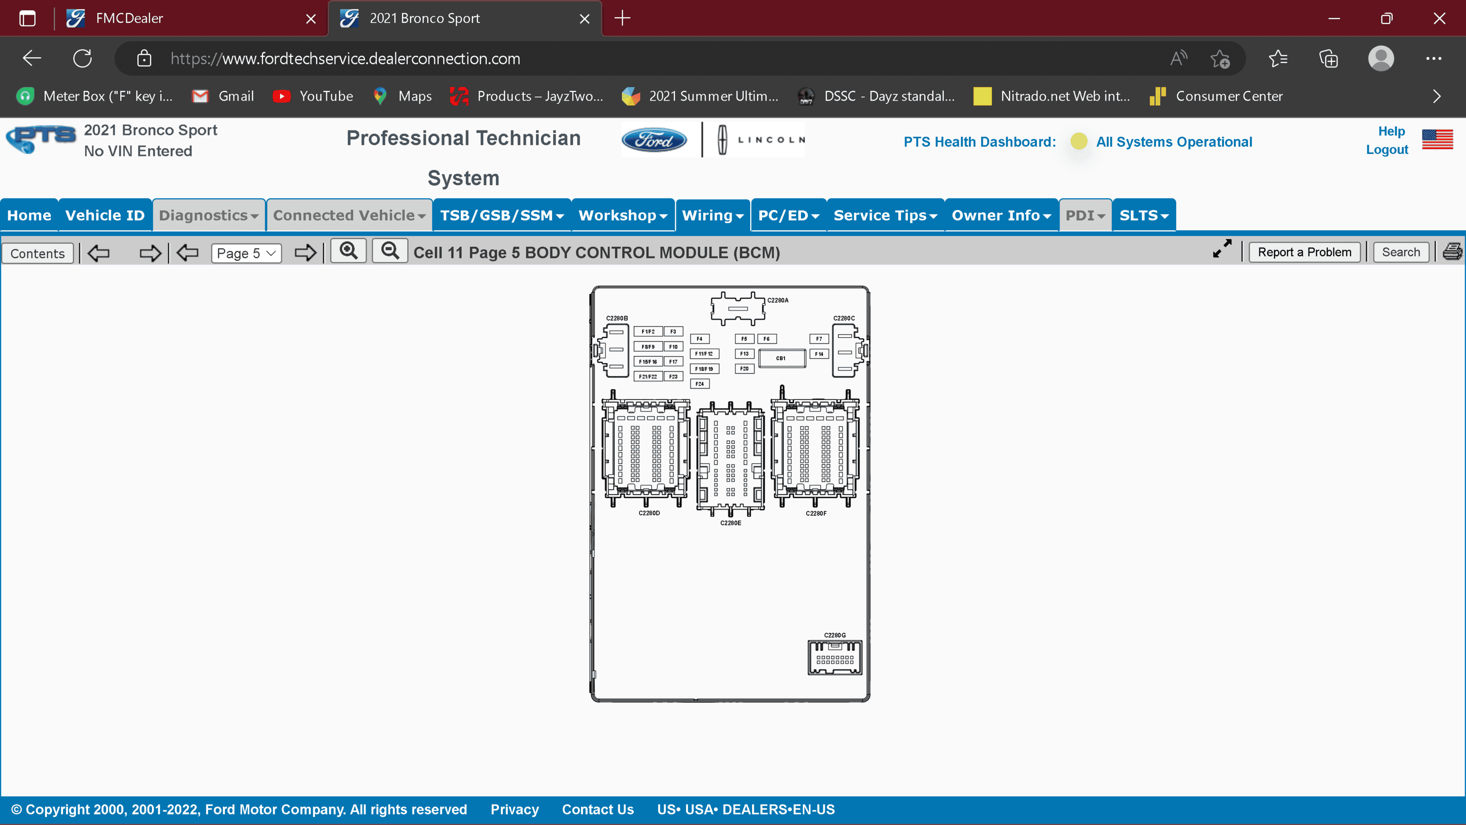Open the Help link
Viewport: 1466px width, 825px height.
(x=1391, y=131)
